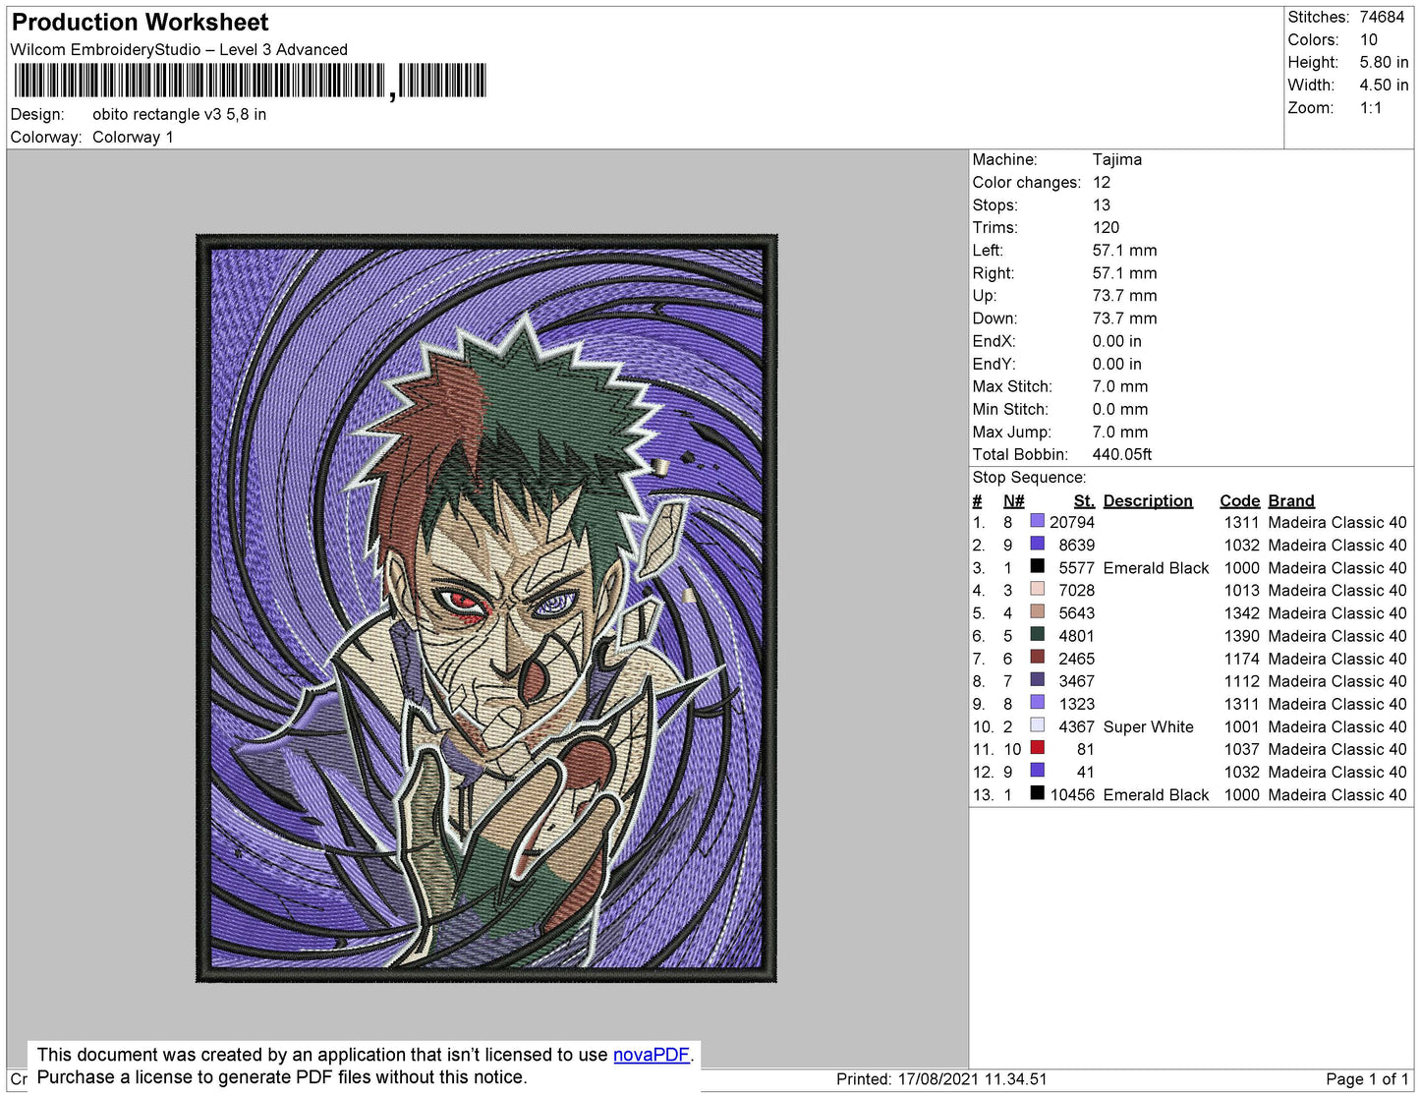Click the 'Right:' value '57.1 mm'

pyautogui.click(x=1125, y=272)
